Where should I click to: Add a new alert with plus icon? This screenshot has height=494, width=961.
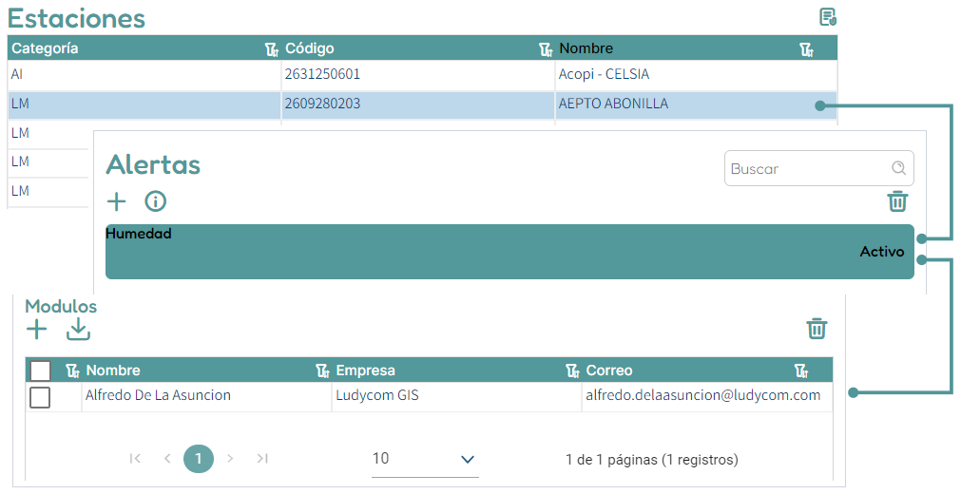pyautogui.click(x=116, y=201)
